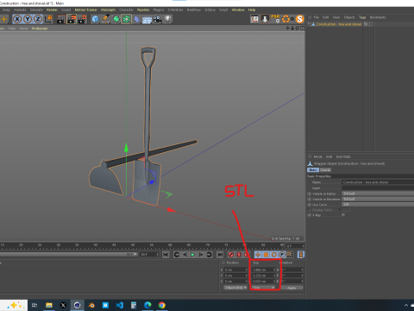Click the coordinate system icon after the Z axis
The image size is (414, 311).
(48, 19)
